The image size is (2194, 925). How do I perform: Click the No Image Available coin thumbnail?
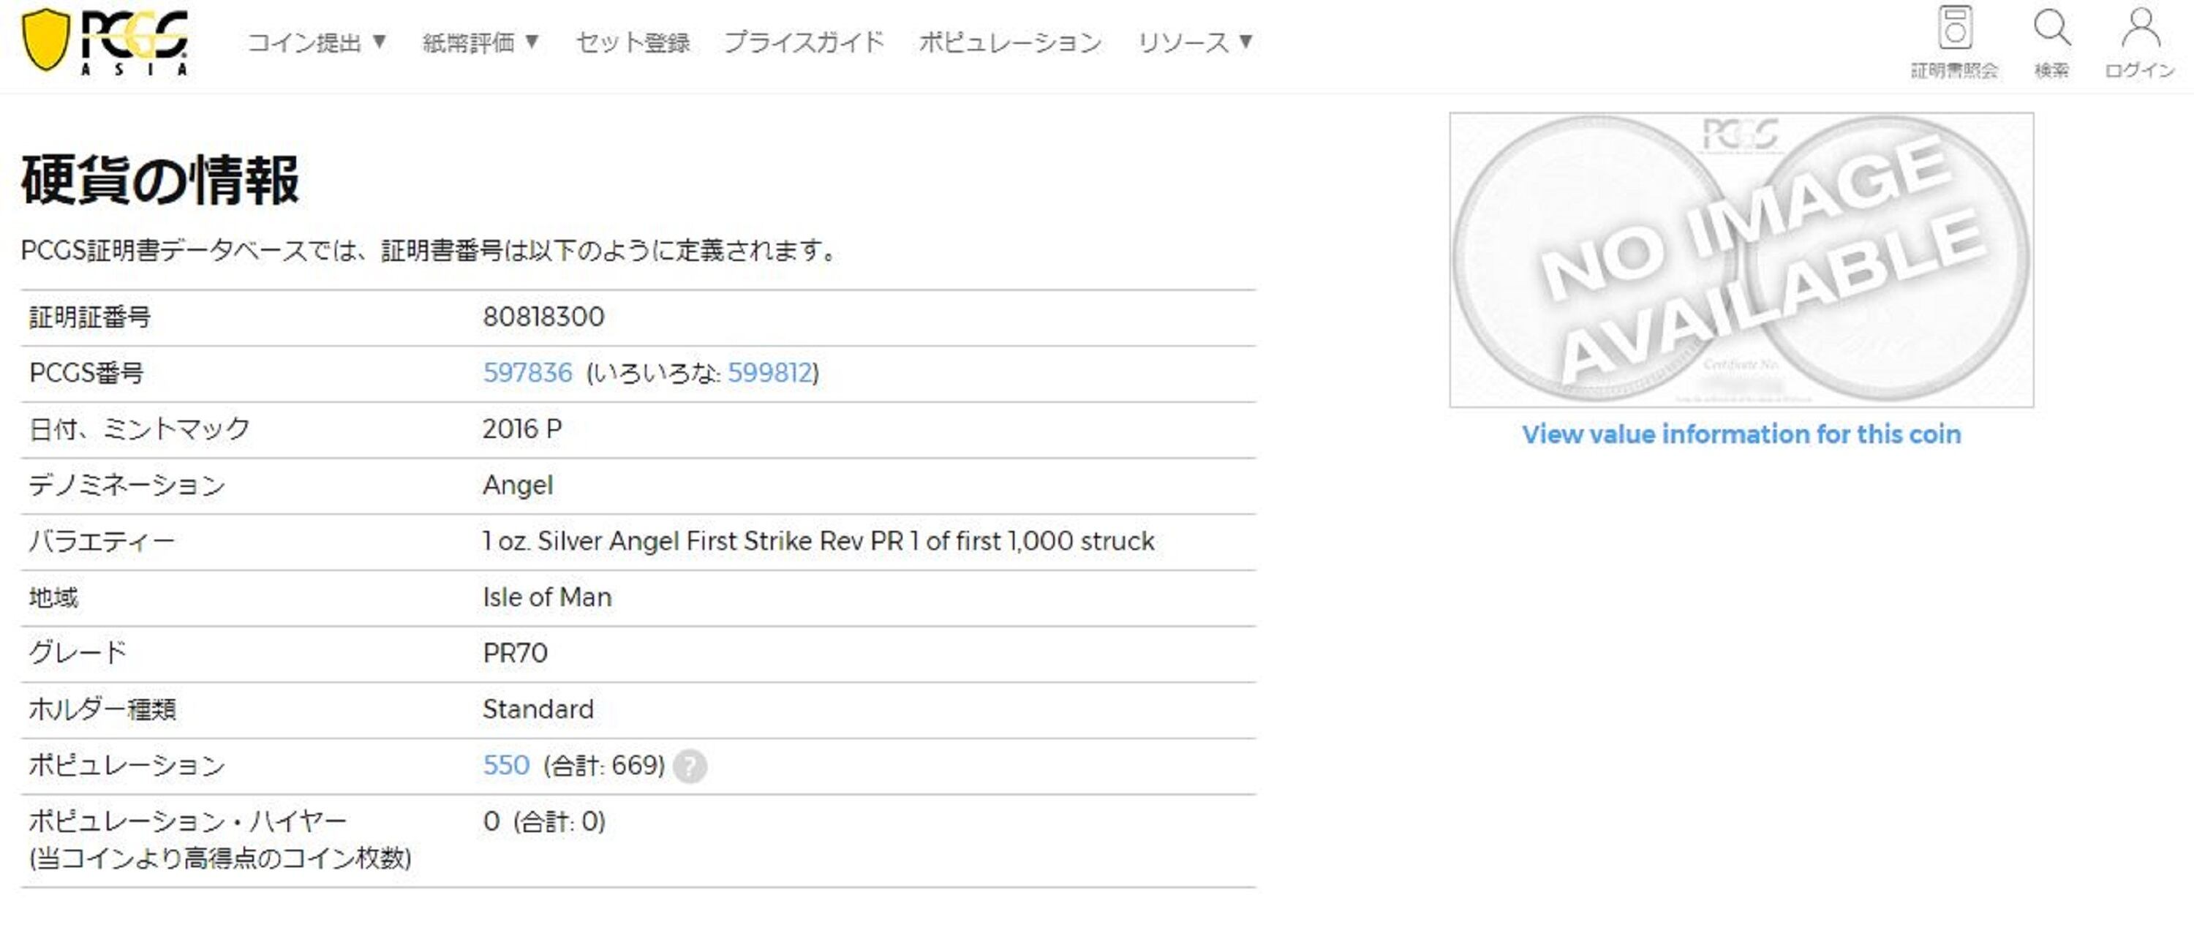(1741, 259)
